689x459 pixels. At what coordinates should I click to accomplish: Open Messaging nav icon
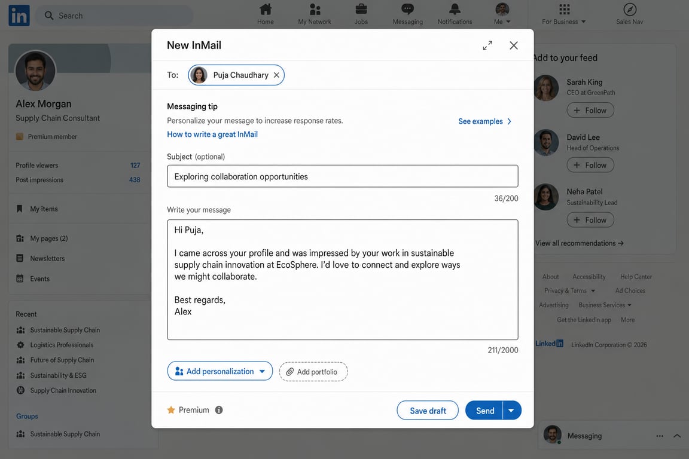pyautogui.click(x=407, y=9)
